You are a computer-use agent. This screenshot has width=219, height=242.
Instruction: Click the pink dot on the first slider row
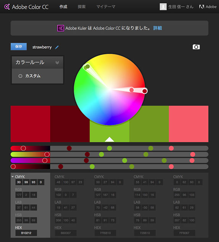171,148
